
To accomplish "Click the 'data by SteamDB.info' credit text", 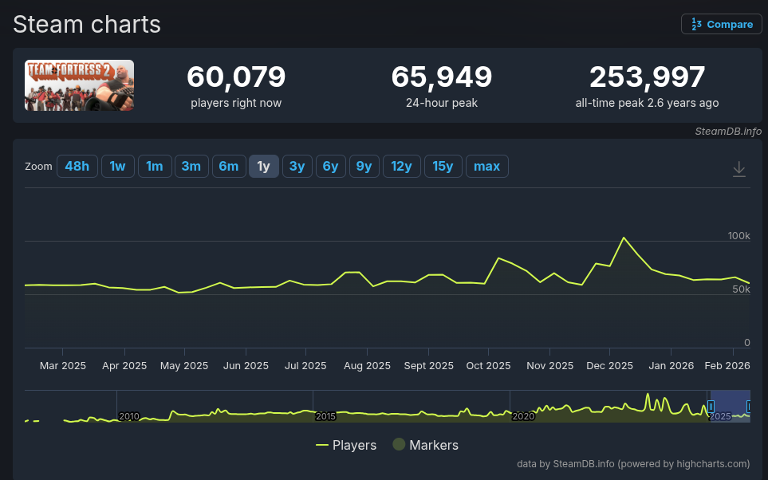I will click(x=633, y=463).
